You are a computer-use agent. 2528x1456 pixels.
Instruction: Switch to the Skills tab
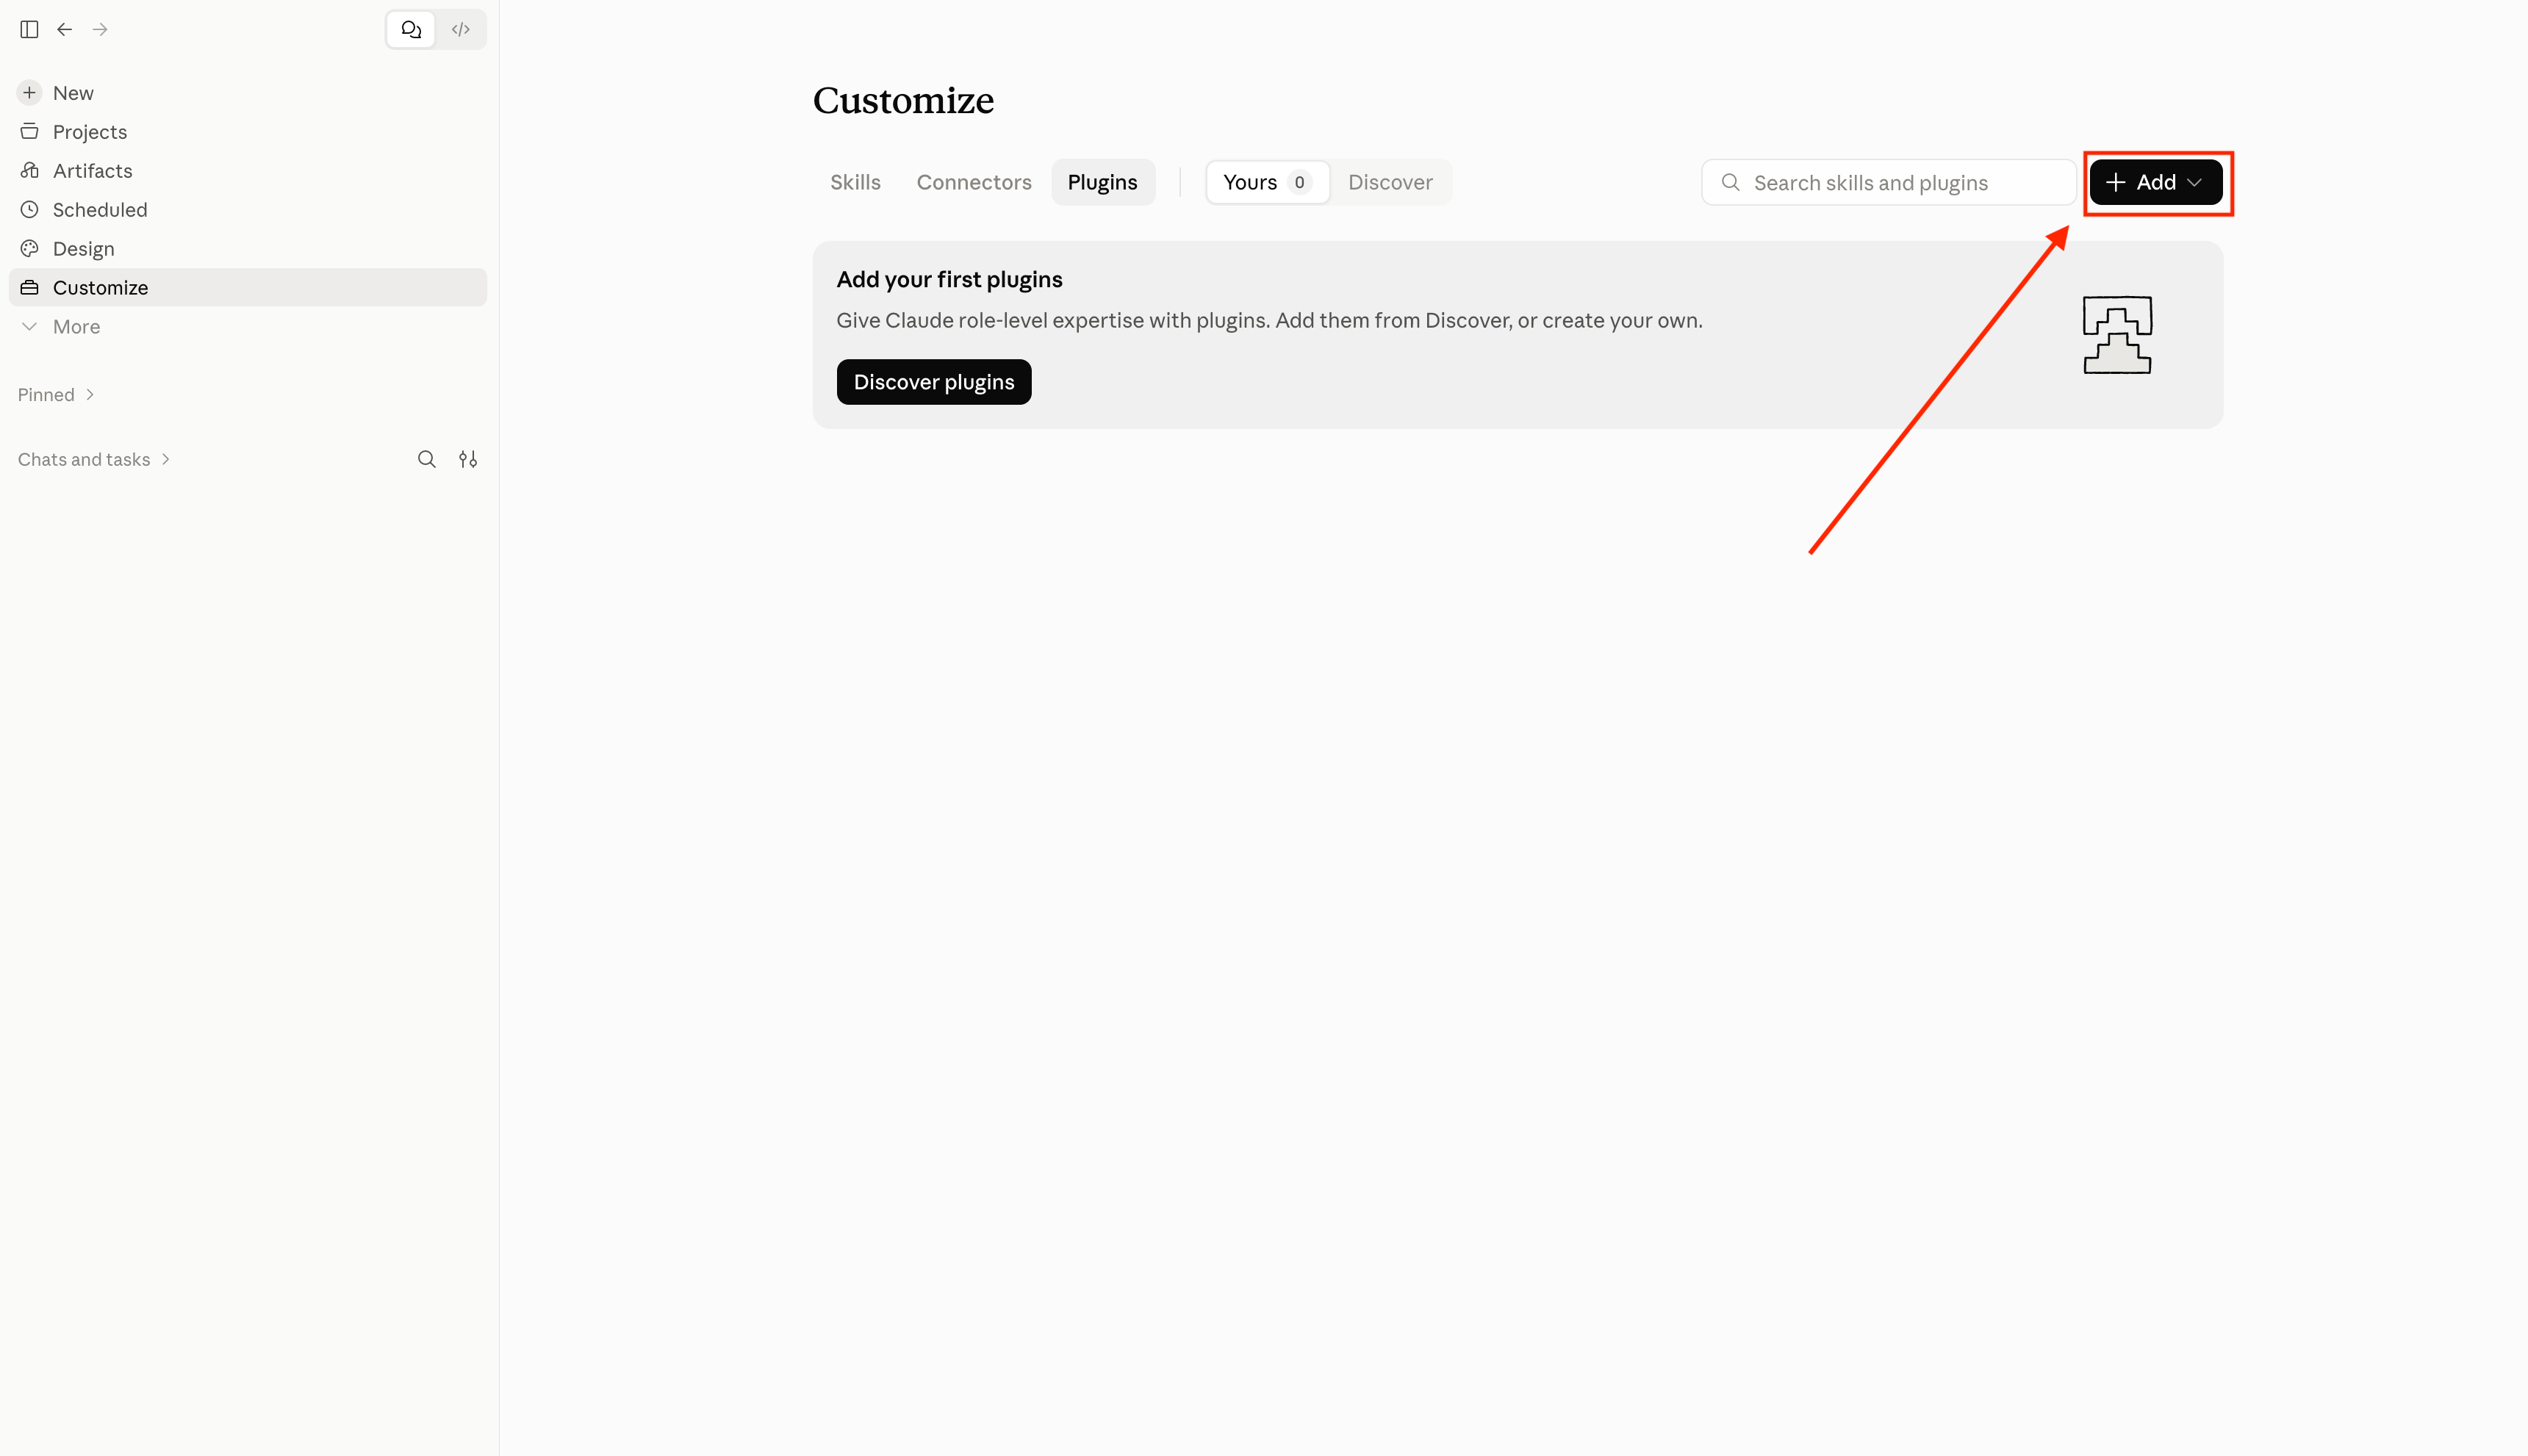point(855,182)
